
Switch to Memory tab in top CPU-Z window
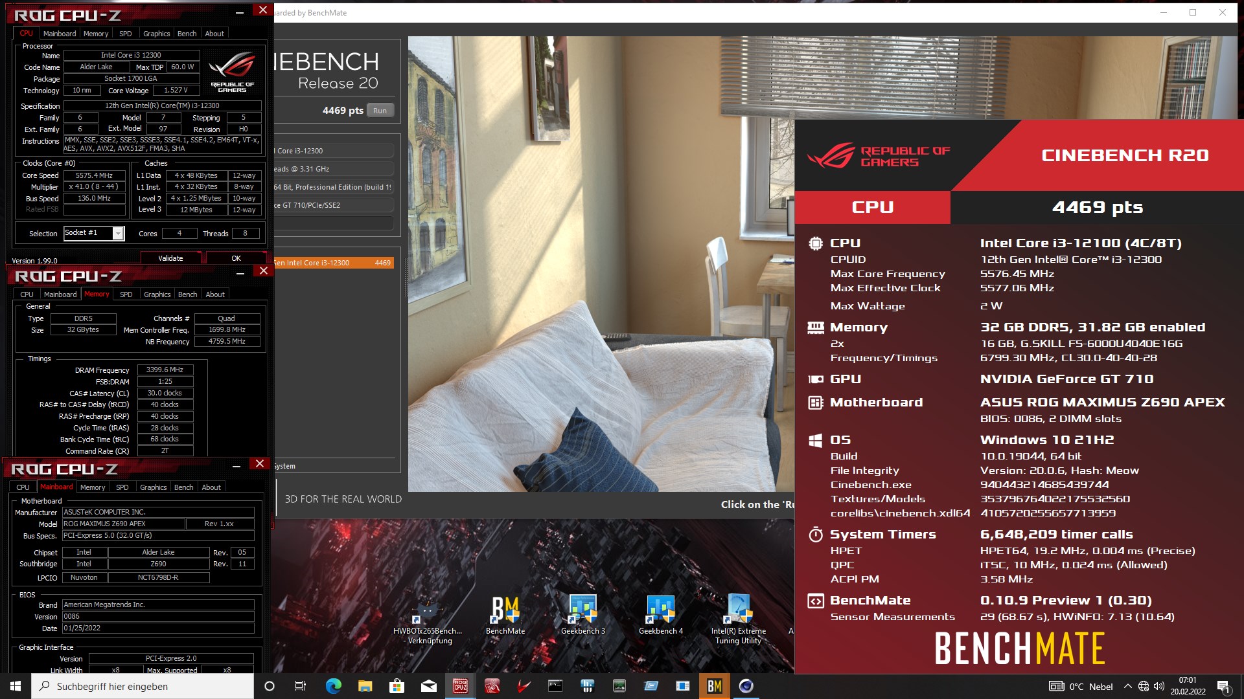coord(96,34)
